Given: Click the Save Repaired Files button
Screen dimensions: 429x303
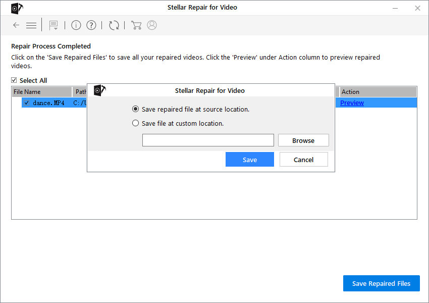Looking at the screenshot, I should pyautogui.click(x=381, y=283).
